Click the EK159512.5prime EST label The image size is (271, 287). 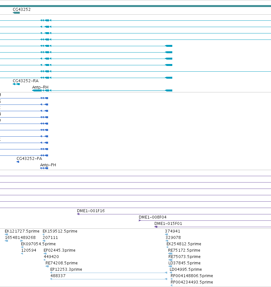tap(60, 231)
